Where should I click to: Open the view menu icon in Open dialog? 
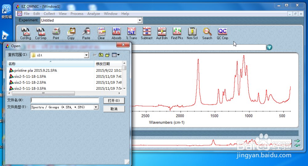point(115,55)
